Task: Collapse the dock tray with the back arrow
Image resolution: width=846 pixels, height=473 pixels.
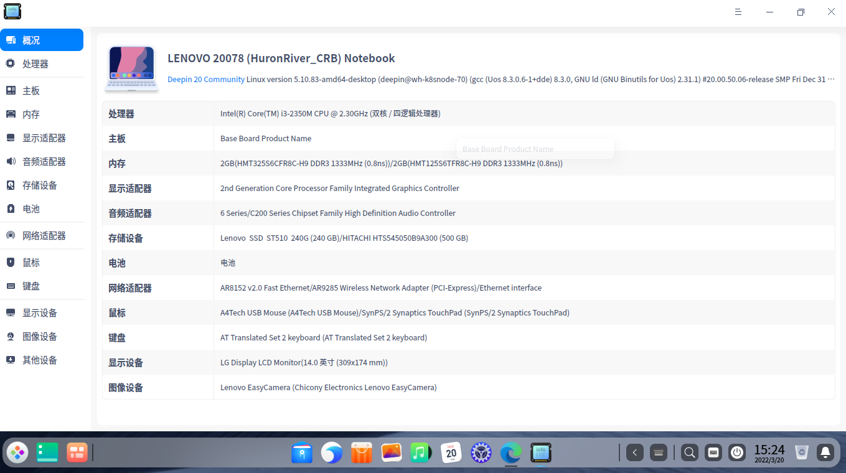Action: (x=634, y=452)
